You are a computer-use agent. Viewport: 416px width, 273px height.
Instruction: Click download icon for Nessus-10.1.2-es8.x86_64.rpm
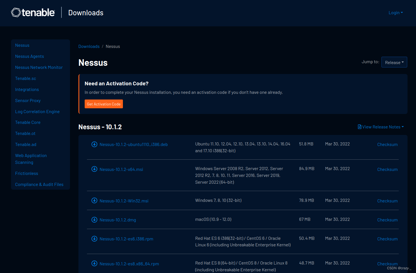click(x=95, y=263)
